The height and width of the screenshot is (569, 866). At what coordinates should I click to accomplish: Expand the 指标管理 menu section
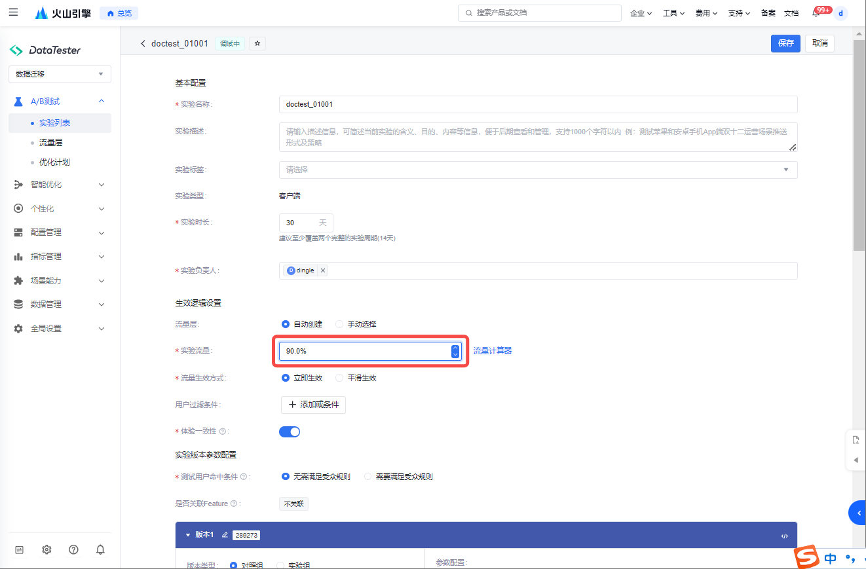(x=102, y=257)
